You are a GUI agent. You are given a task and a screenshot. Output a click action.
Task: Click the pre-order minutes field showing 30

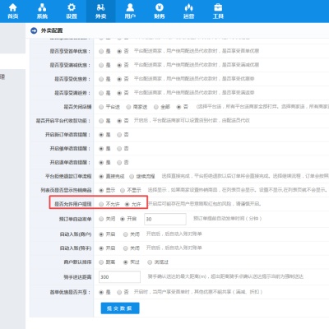(165, 219)
